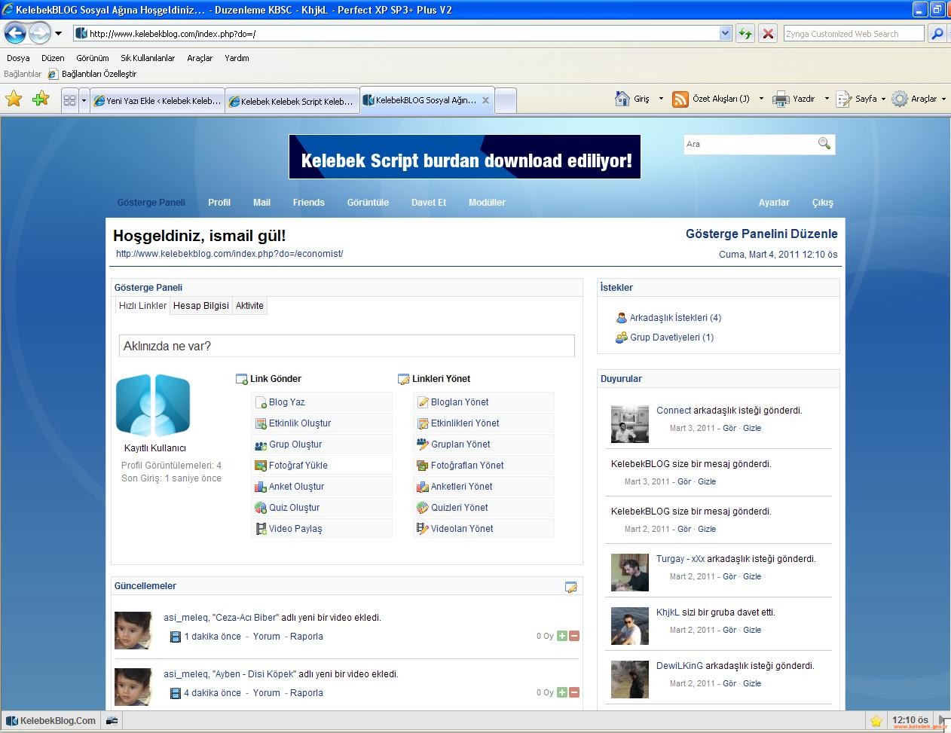This screenshot has height=733, width=951.
Task: Click the Ara site search field
Action: 750,144
